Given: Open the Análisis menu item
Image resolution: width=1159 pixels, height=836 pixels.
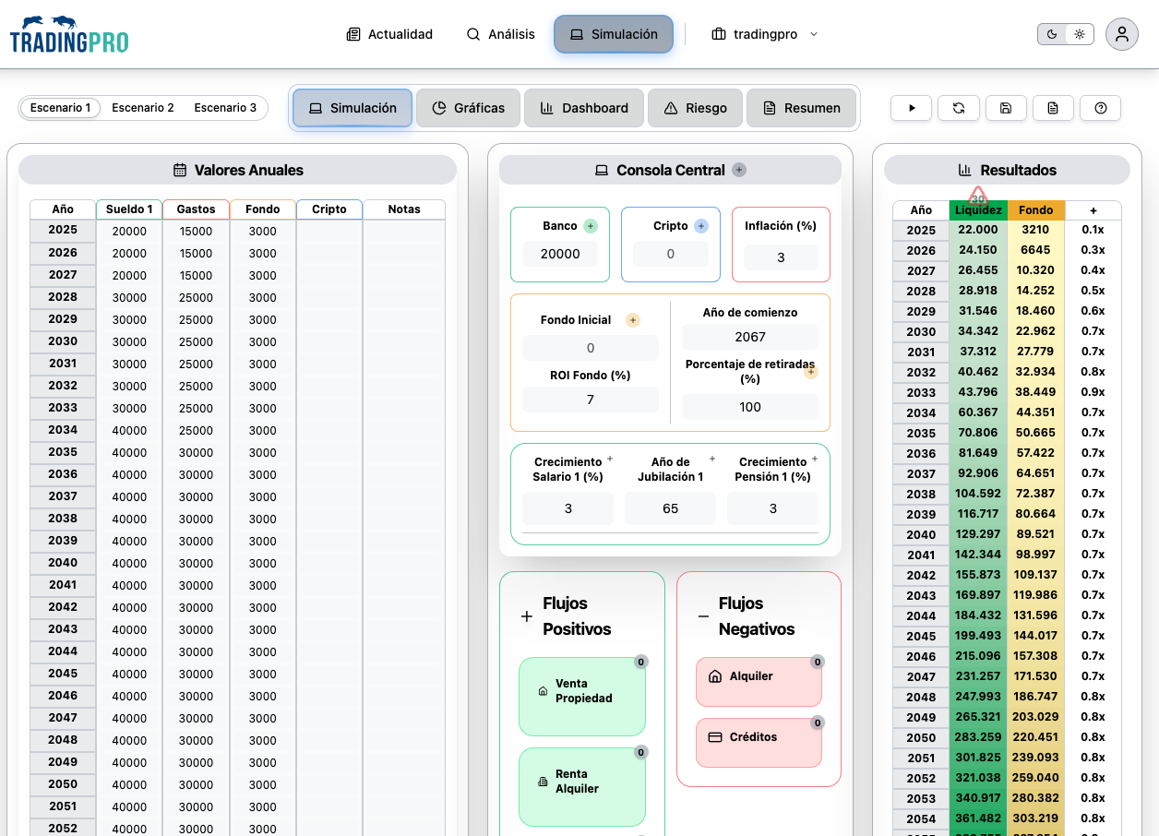Looking at the screenshot, I should [x=500, y=34].
